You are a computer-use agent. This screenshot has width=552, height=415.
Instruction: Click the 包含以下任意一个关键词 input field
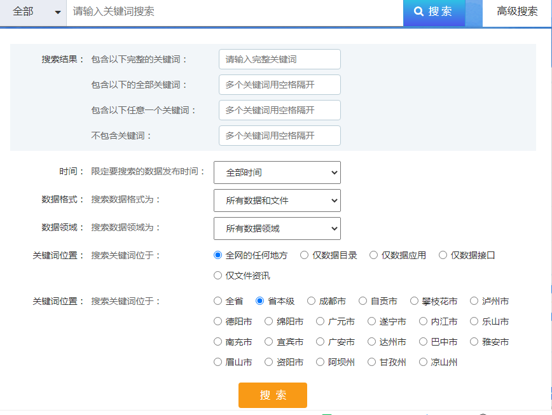(x=280, y=110)
